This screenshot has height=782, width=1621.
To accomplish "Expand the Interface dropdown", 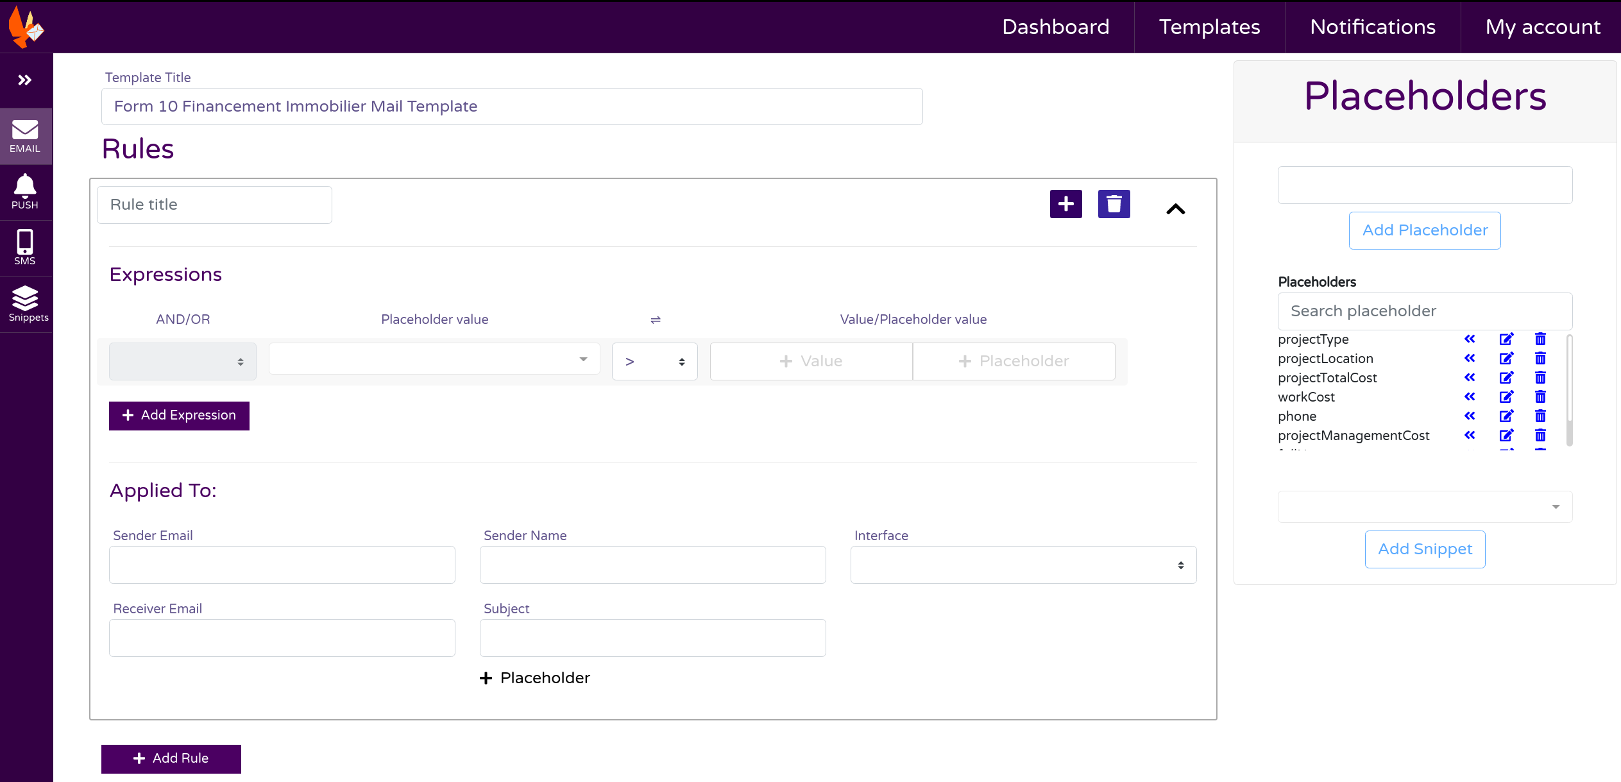I will click(1023, 564).
